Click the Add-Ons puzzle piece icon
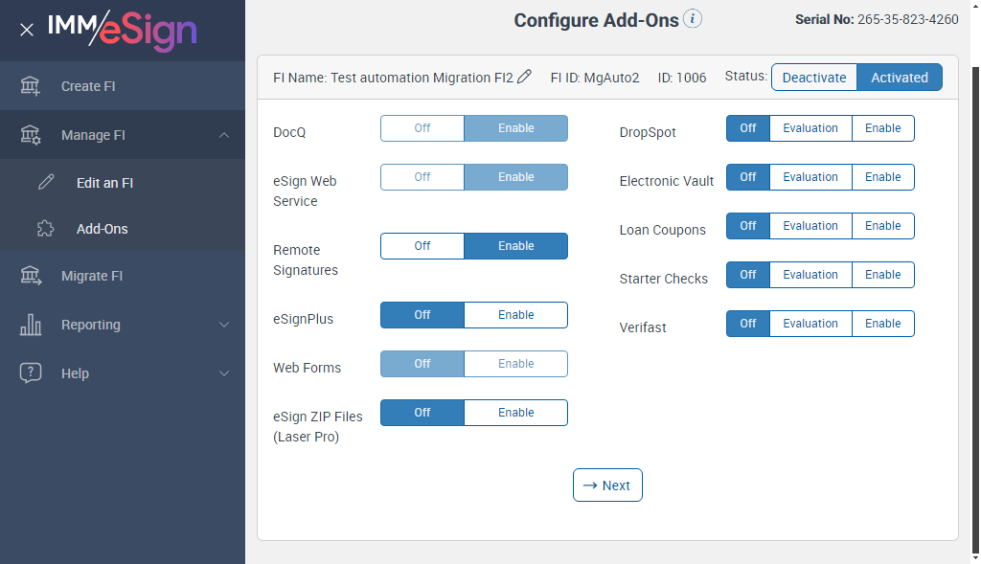 pyautogui.click(x=46, y=229)
